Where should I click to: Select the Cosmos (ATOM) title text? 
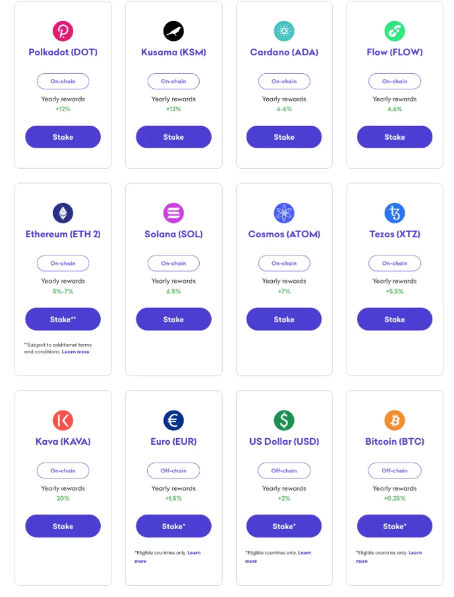point(284,234)
